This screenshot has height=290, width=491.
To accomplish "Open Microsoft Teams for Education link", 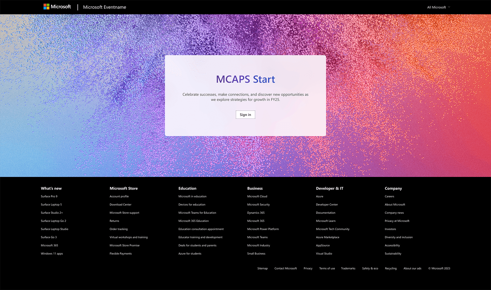I will pos(197,213).
